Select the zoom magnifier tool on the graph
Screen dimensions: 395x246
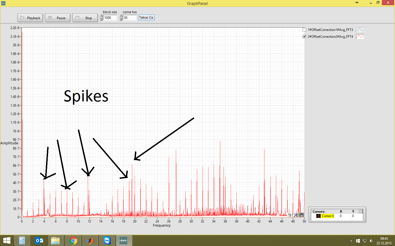click(x=296, y=215)
